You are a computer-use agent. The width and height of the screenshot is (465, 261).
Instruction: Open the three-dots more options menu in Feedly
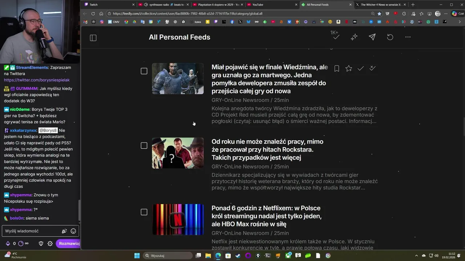click(x=408, y=37)
